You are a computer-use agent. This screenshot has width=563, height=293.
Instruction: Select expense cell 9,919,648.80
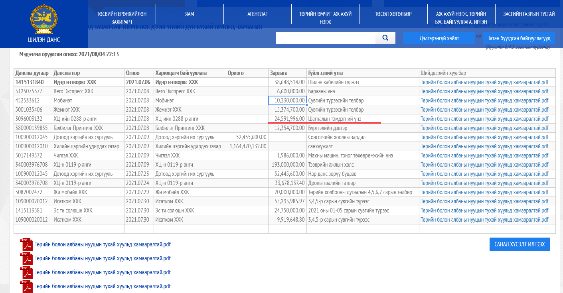coord(287,220)
